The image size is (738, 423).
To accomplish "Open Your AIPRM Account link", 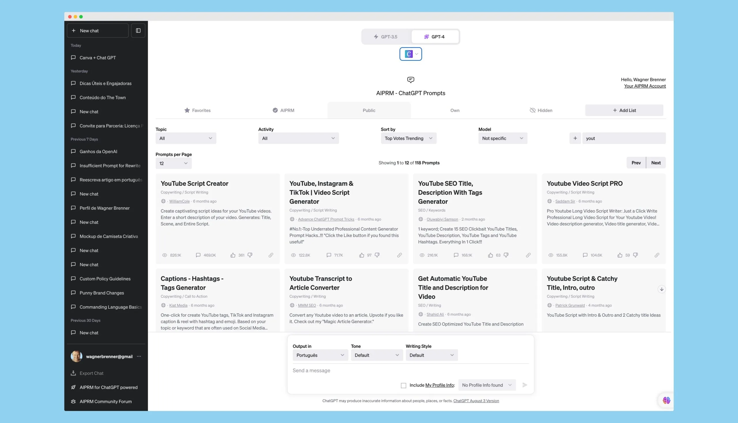I will [645, 86].
